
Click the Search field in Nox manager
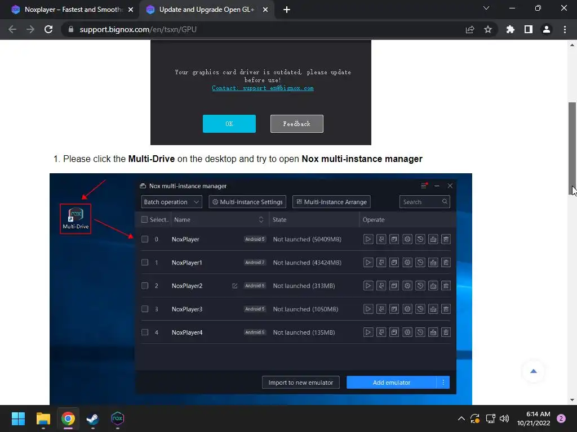425,202
